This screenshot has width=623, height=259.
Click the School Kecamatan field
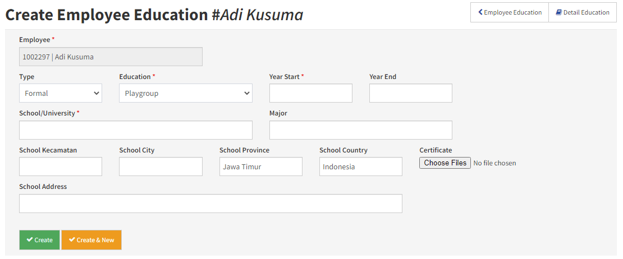coord(61,166)
